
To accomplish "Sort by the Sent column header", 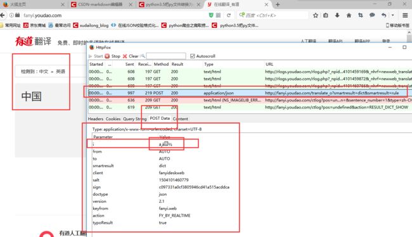I will [129, 64].
